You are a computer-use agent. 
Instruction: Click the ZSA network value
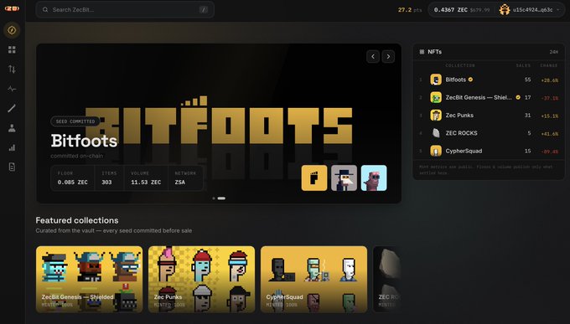point(180,183)
